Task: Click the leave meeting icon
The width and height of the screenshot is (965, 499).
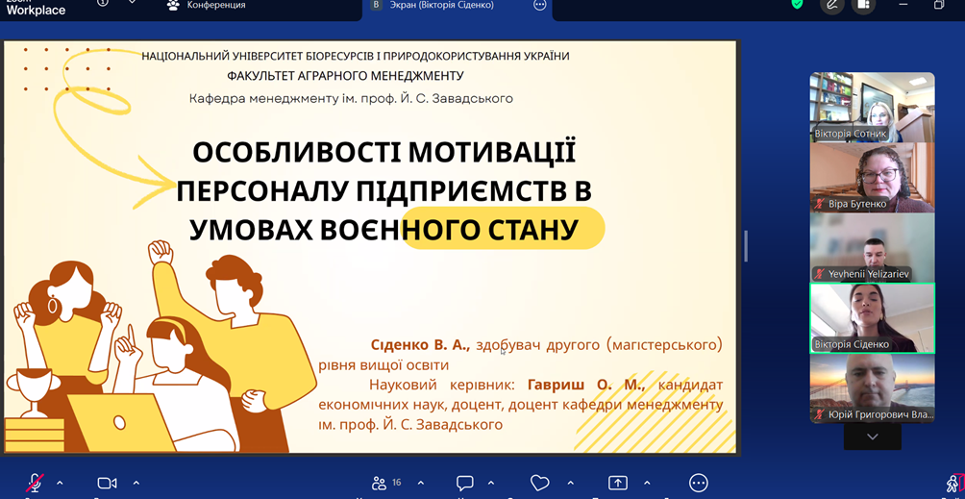Action: point(954,483)
